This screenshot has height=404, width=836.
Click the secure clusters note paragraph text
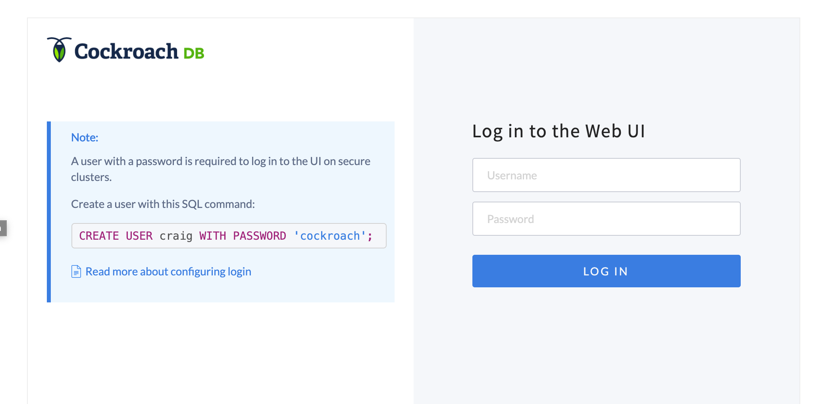pos(221,169)
